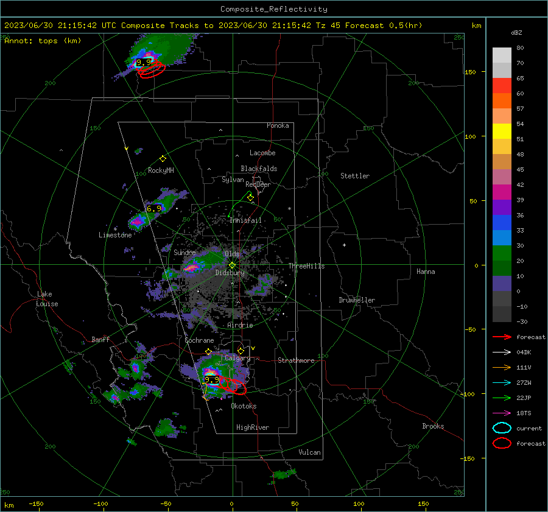Click the red forecast arrow in legend

(502, 337)
